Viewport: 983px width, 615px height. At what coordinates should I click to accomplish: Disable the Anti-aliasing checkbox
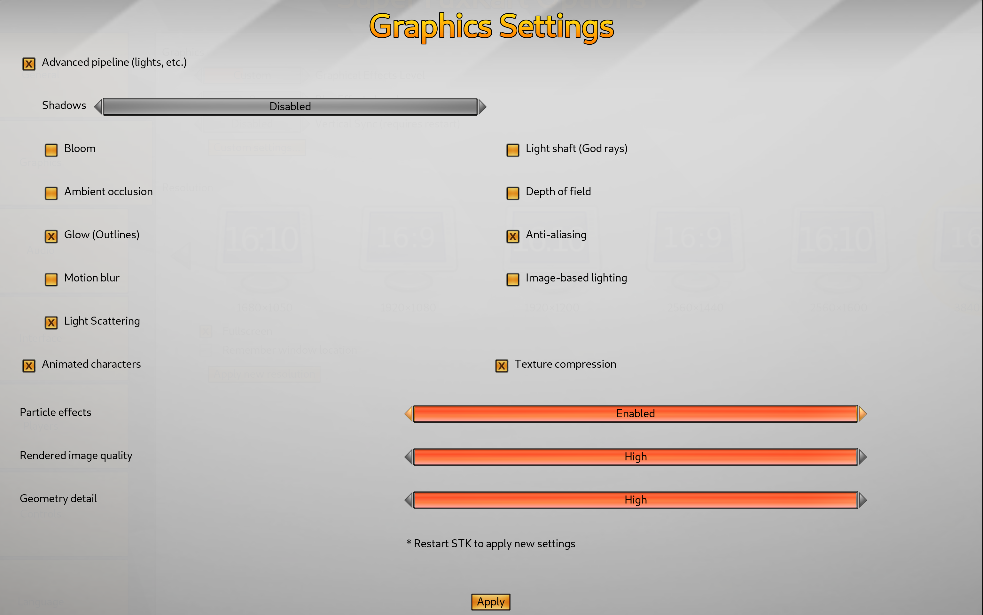[x=512, y=234]
